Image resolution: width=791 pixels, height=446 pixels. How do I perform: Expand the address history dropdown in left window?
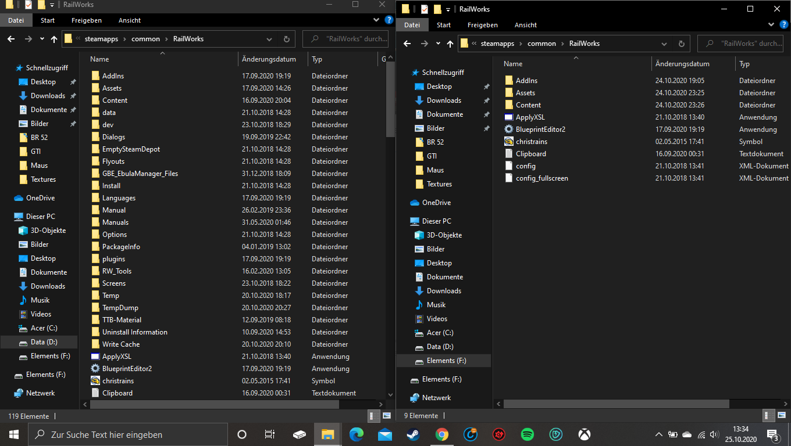tap(269, 39)
